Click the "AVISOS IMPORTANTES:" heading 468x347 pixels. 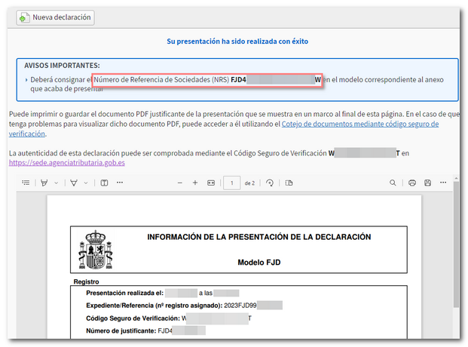(x=62, y=66)
